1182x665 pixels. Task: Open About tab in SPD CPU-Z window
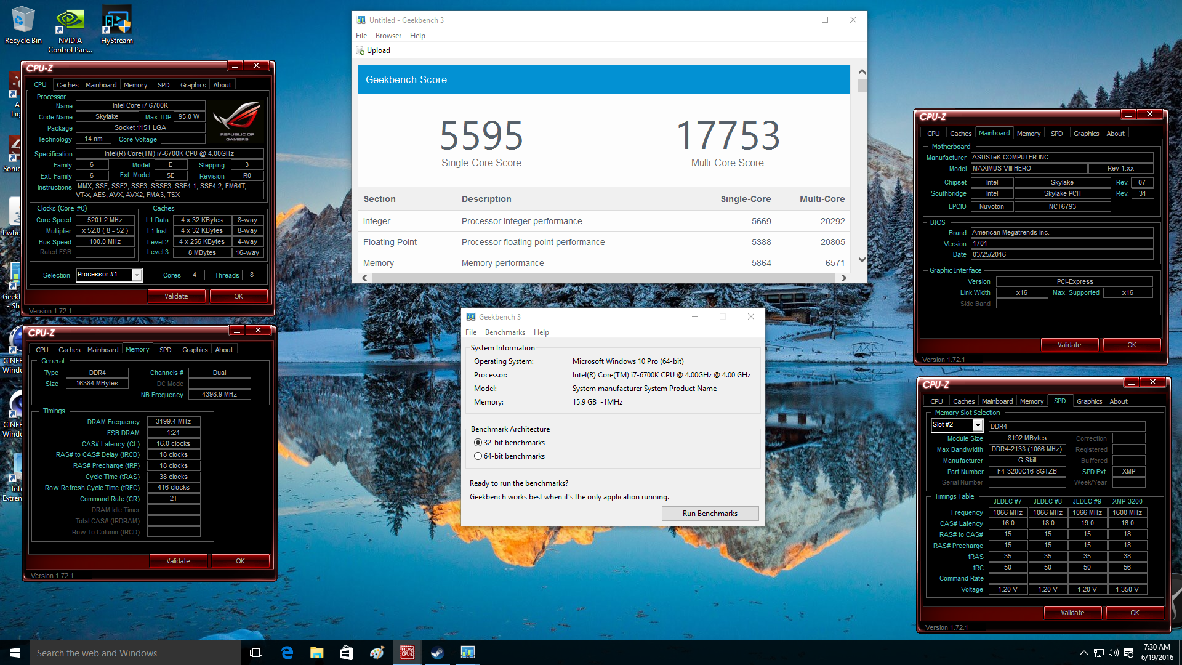[x=1119, y=401]
